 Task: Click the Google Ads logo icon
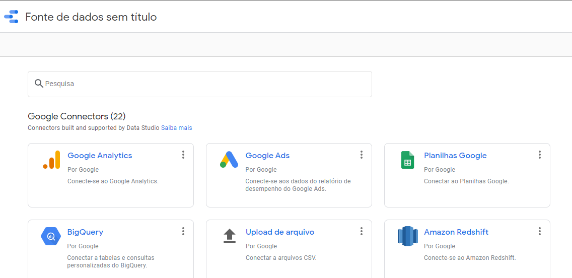[229, 160]
